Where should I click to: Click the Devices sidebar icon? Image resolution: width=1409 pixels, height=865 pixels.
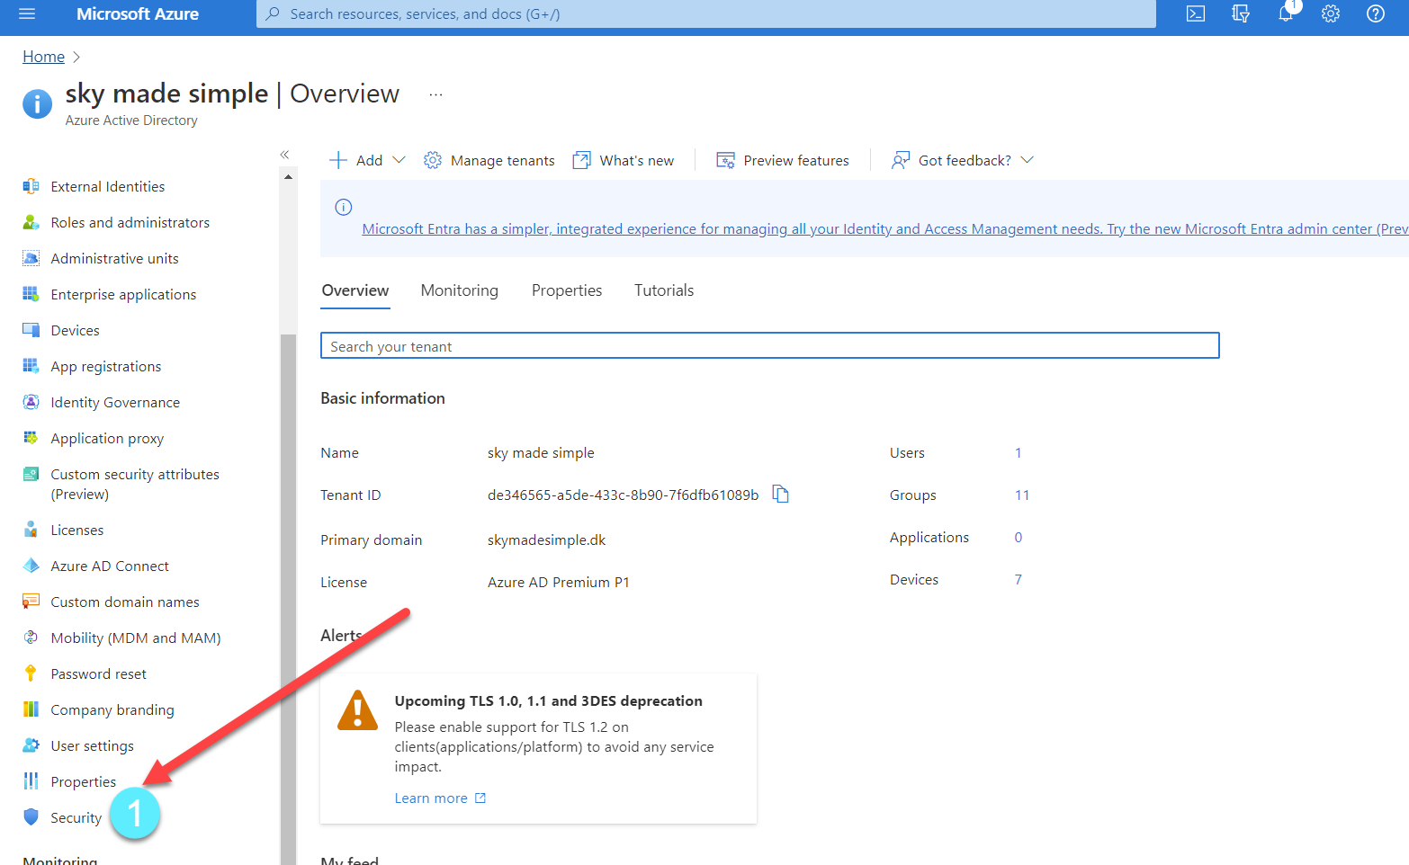(x=31, y=330)
